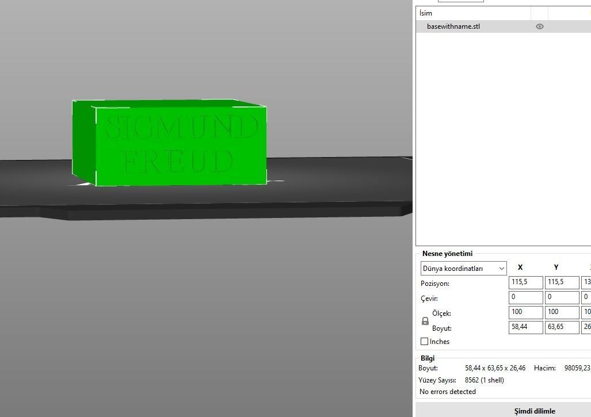The width and height of the screenshot is (591, 417).
Task: Click the Nesne yönetimi section title
Action: tap(447, 254)
